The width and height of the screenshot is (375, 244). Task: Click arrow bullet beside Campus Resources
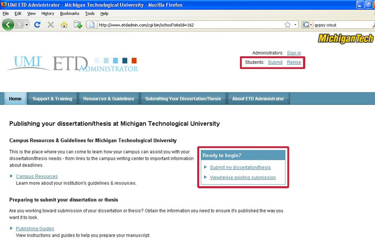click(x=11, y=176)
